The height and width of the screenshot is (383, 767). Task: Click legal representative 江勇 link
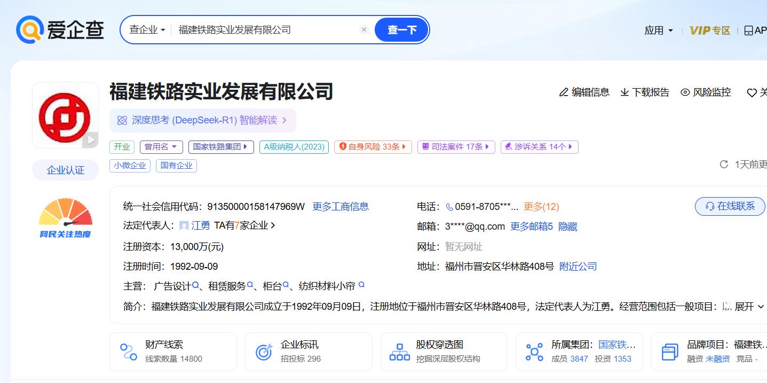point(201,226)
